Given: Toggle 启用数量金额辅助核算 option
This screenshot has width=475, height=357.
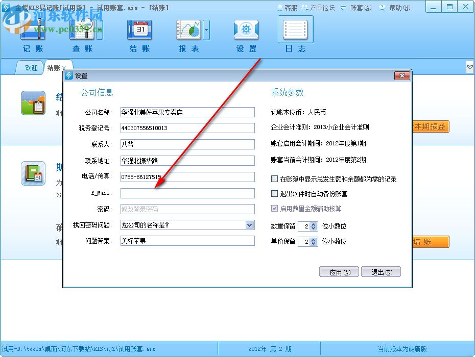Looking at the screenshot, I should tap(274, 207).
